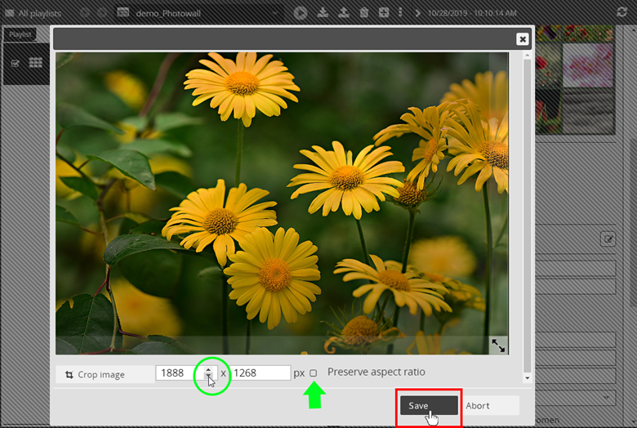The height and width of the screenshot is (428, 637).
Task: Expand the demo_Photowall playlist dropdown arrow
Action: click(275, 13)
